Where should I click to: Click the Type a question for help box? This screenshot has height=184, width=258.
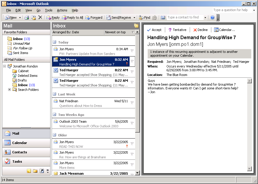point(232,10)
